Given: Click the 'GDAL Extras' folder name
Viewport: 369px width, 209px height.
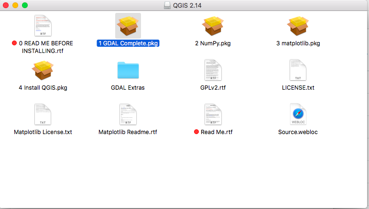Looking at the screenshot, I should [x=128, y=88].
